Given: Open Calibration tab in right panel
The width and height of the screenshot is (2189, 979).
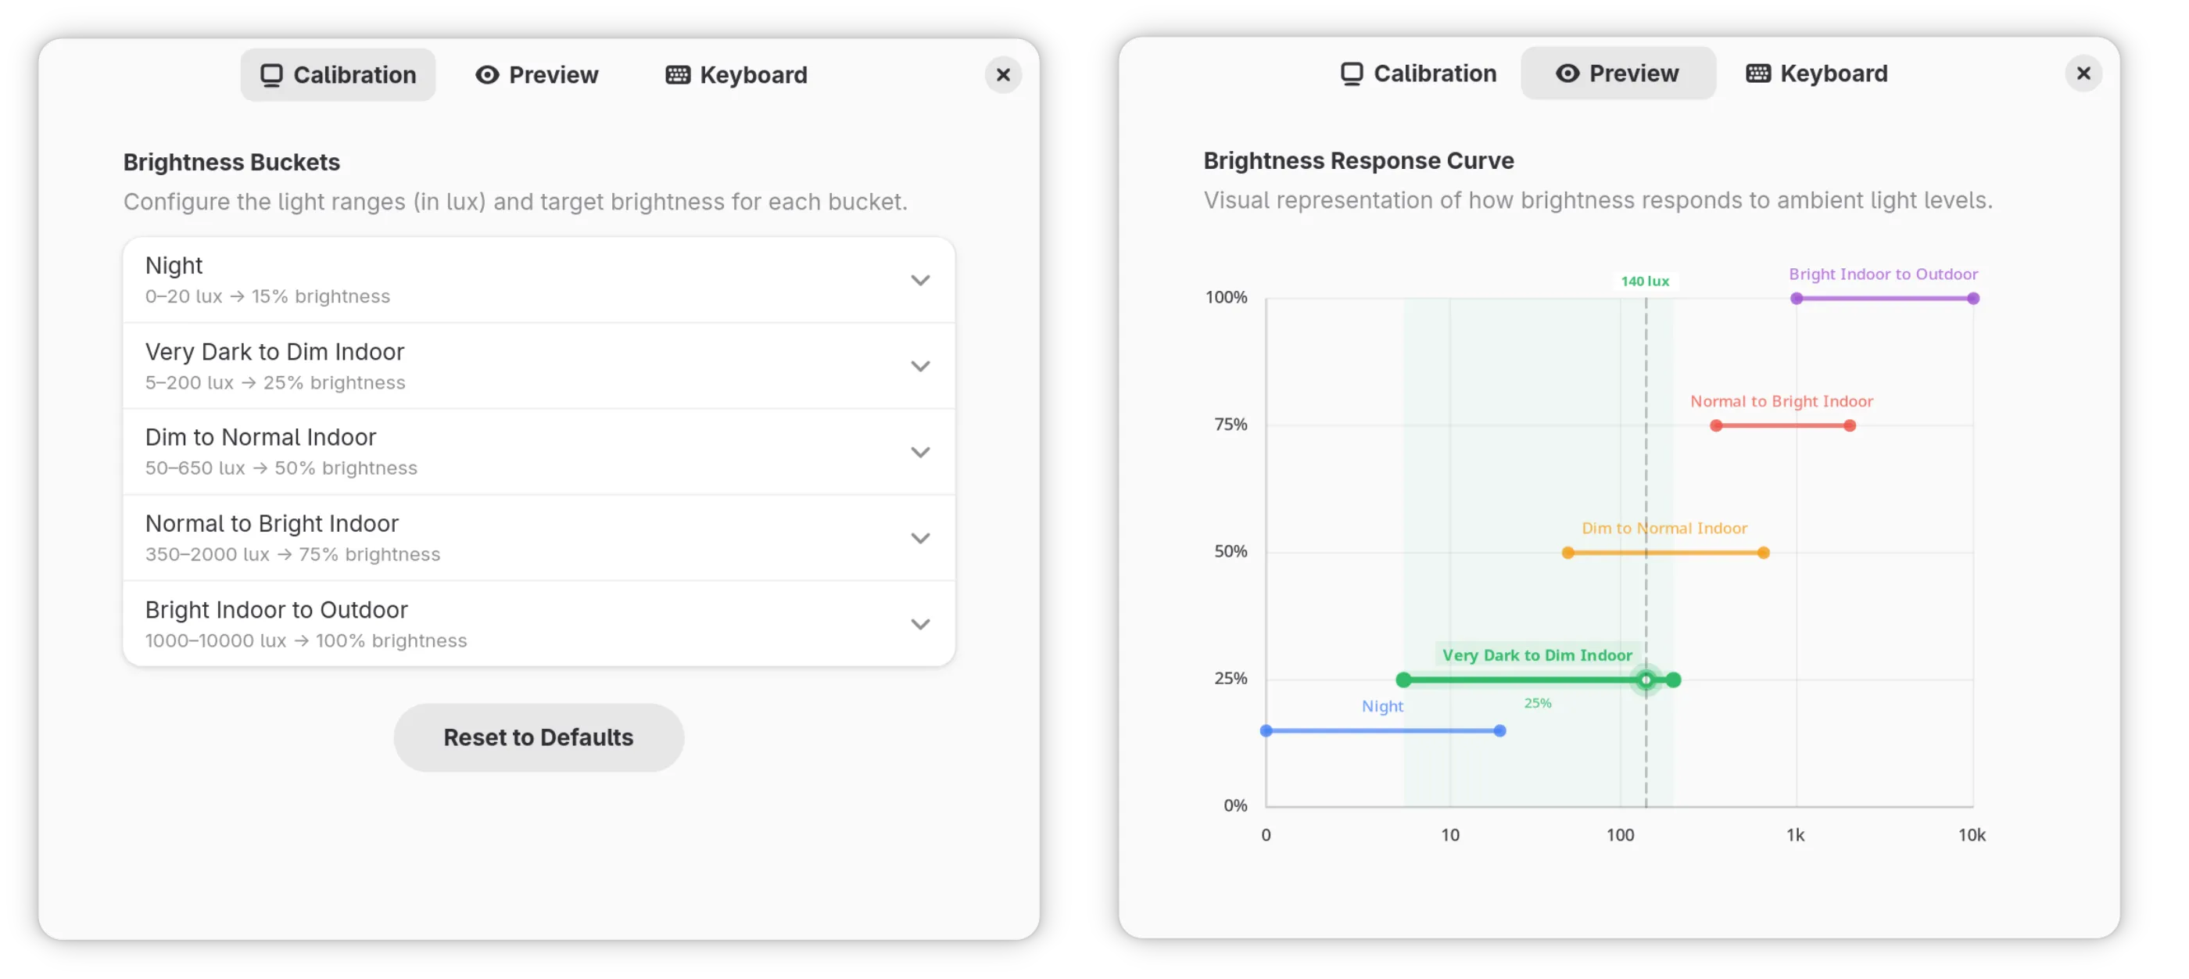Looking at the screenshot, I should (1418, 73).
